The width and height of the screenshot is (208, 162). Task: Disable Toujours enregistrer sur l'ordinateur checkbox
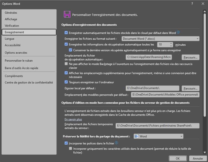click(66, 82)
